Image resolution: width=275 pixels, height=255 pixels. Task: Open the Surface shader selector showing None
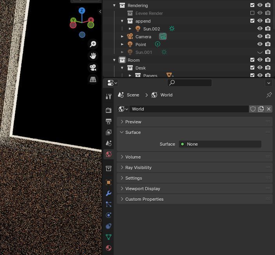point(220,144)
